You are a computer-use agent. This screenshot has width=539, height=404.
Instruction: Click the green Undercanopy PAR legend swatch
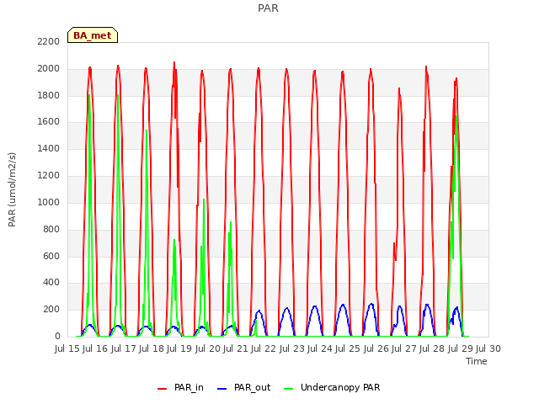click(x=288, y=389)
